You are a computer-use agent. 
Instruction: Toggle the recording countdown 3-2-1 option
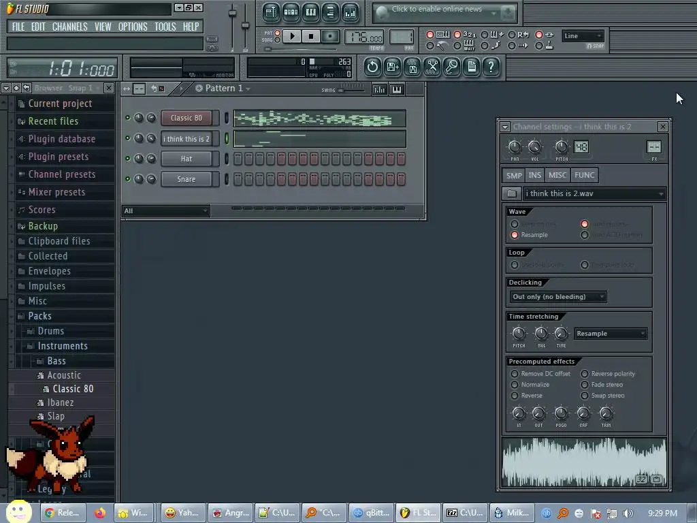pyautogui.click(x=457, y=35)
